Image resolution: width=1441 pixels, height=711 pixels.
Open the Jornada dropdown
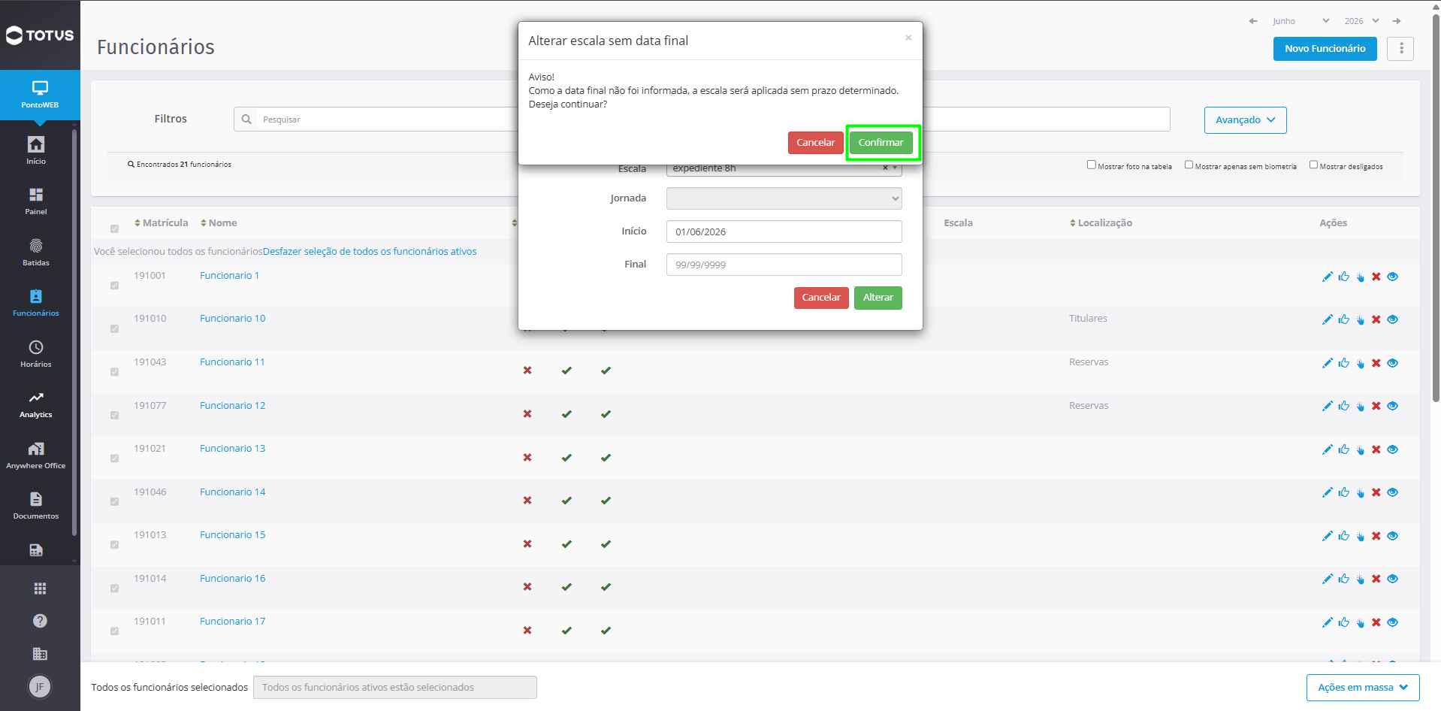coord(784,198)
